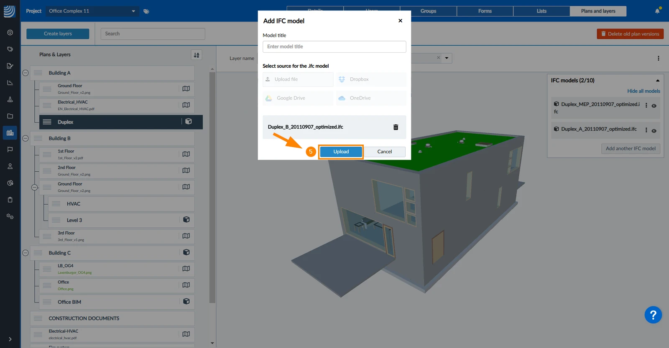Collapse the Building A tree group
This screenshot has width=669, height=348.
tap(26, 73)
